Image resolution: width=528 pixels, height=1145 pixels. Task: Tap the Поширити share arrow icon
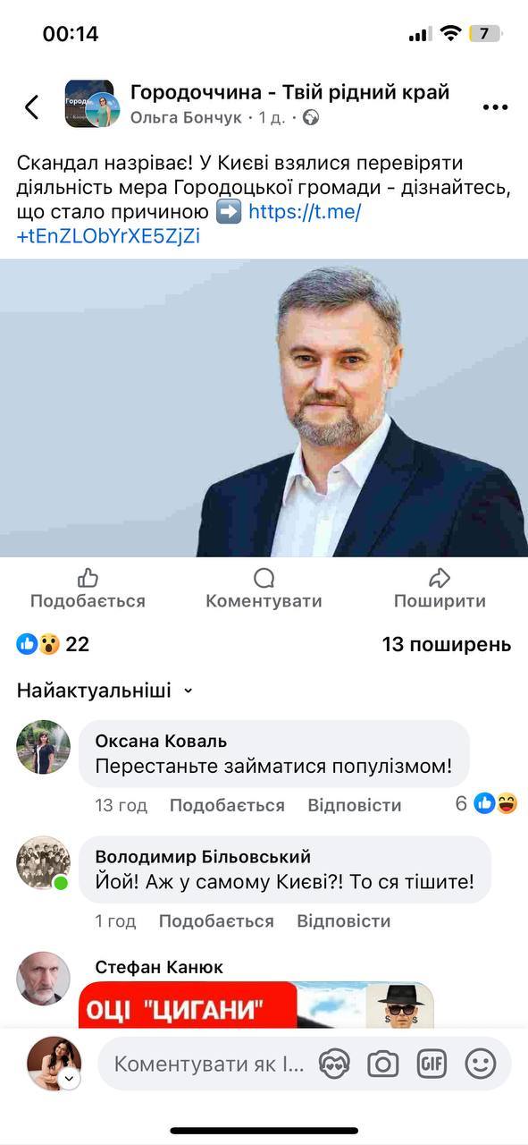pos(440,577)
